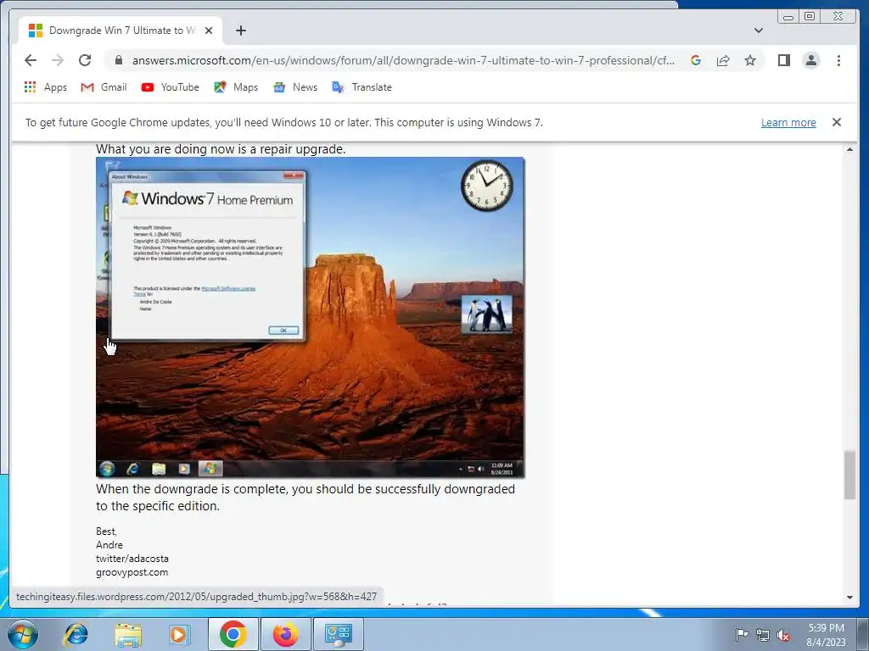Bookmark this tab with the star icon
Screen dimensions: 869x651
click(x=750, y=60)
